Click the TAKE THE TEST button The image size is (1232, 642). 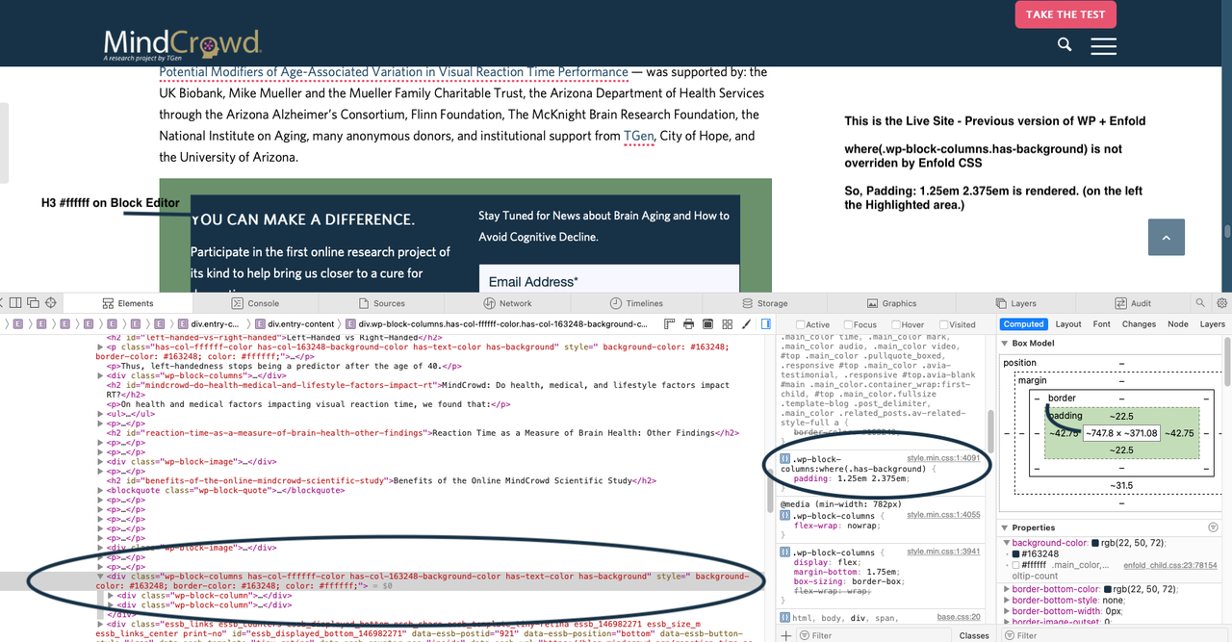[x=1065, y=14]
